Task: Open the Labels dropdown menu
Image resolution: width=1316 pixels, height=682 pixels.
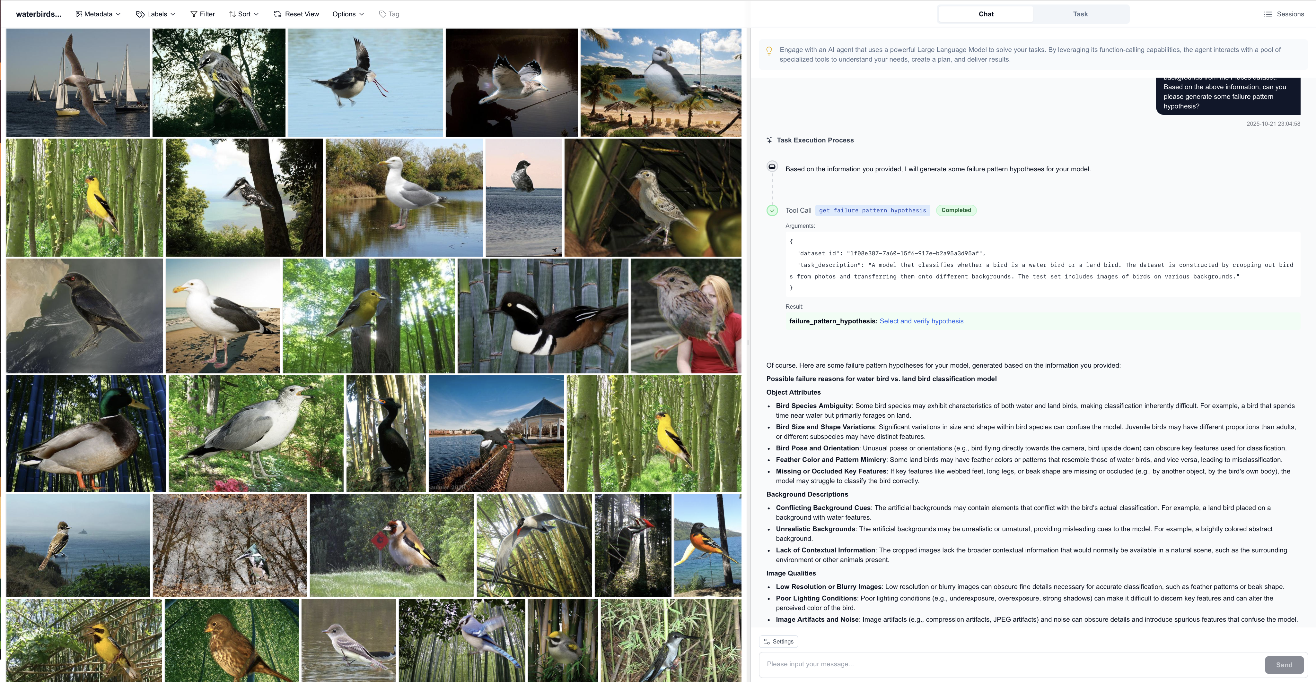Action: [156, 14]
